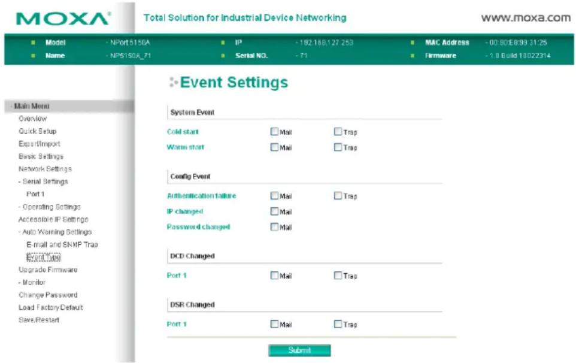Viewport: 576px width, 363px height.
Task: Check Mail for DCD Changed Port 1
Action: (274, 276)
